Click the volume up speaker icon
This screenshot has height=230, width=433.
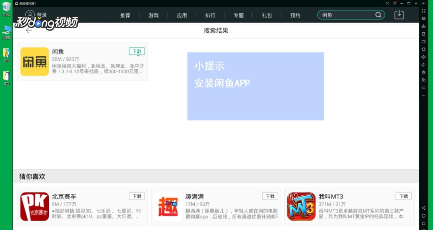click(x=423, y=57)
